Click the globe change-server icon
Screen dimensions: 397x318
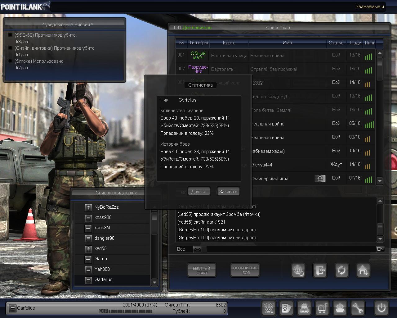click(x=298, y=270)
